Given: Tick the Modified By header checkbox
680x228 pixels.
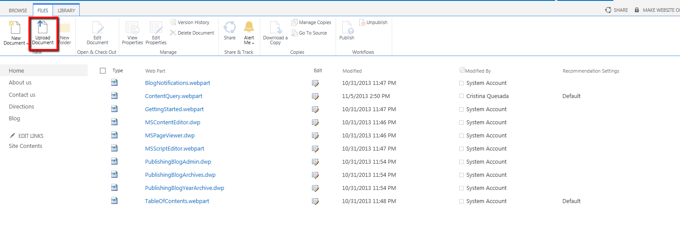Looking at the screenshot, I should [462, 70].
